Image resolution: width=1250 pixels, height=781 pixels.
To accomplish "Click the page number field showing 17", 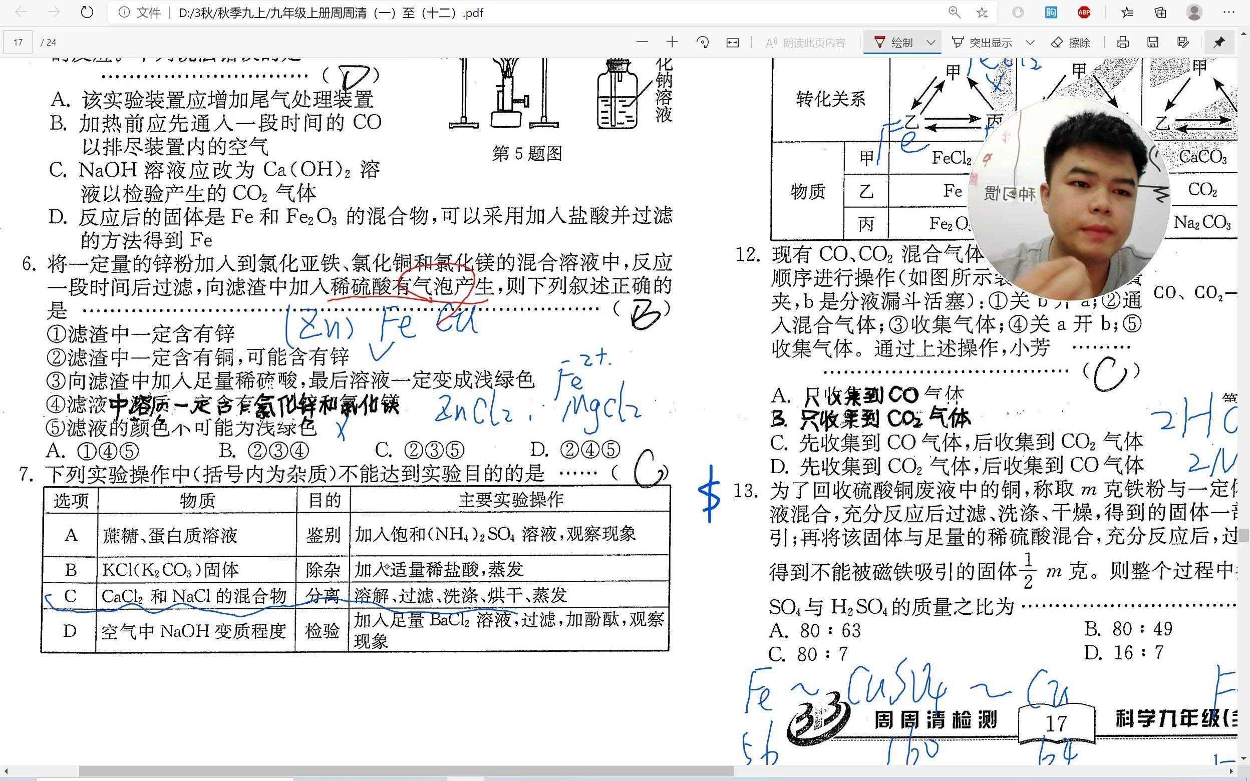I will (x=18, y=43).
